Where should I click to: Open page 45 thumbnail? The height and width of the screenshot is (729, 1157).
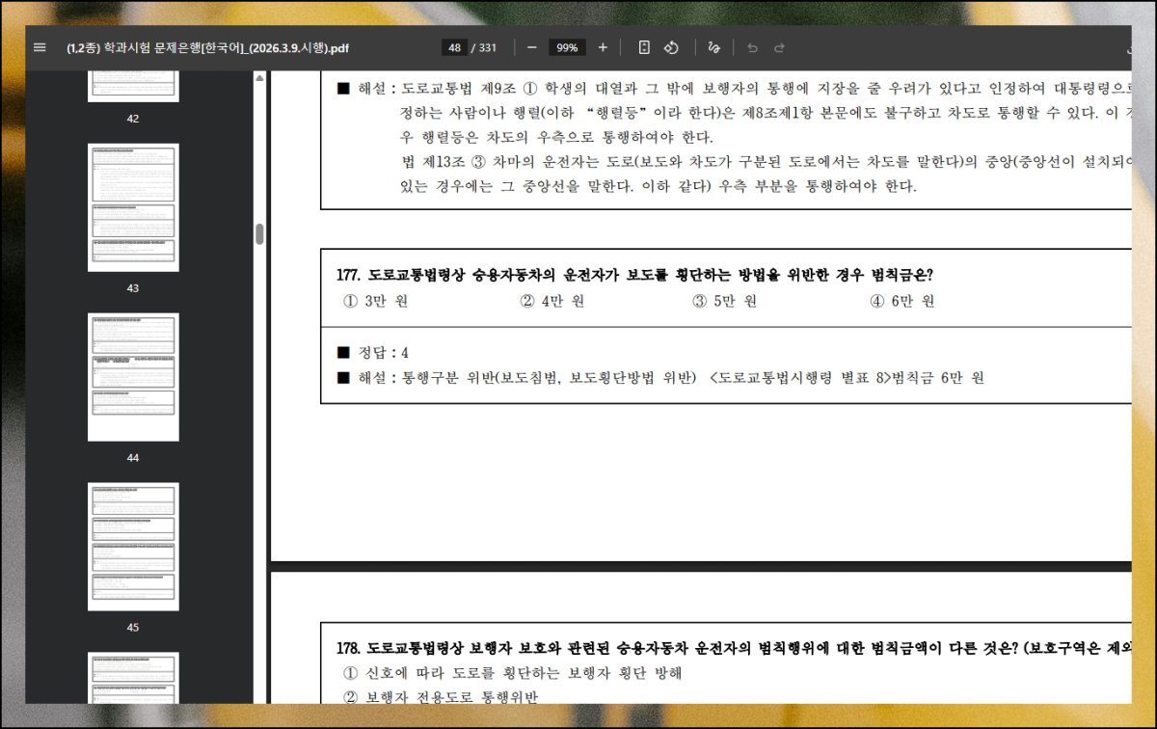pos(133,547)
